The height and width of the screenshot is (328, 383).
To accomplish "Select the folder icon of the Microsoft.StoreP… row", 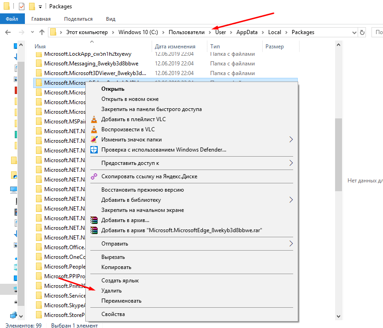I will click(39, 315).
